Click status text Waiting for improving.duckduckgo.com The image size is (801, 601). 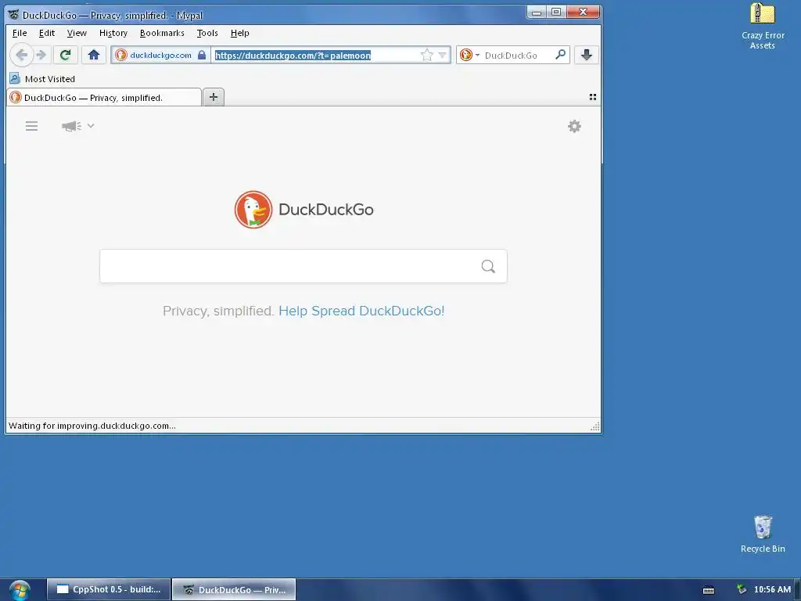tap(92, 426)
